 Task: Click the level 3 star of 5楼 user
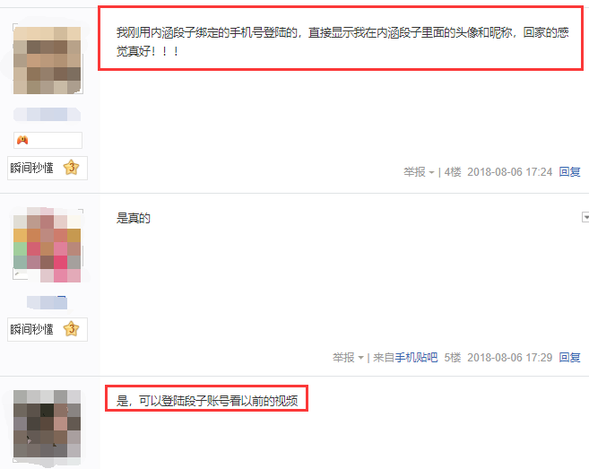(x=71, y=329)
